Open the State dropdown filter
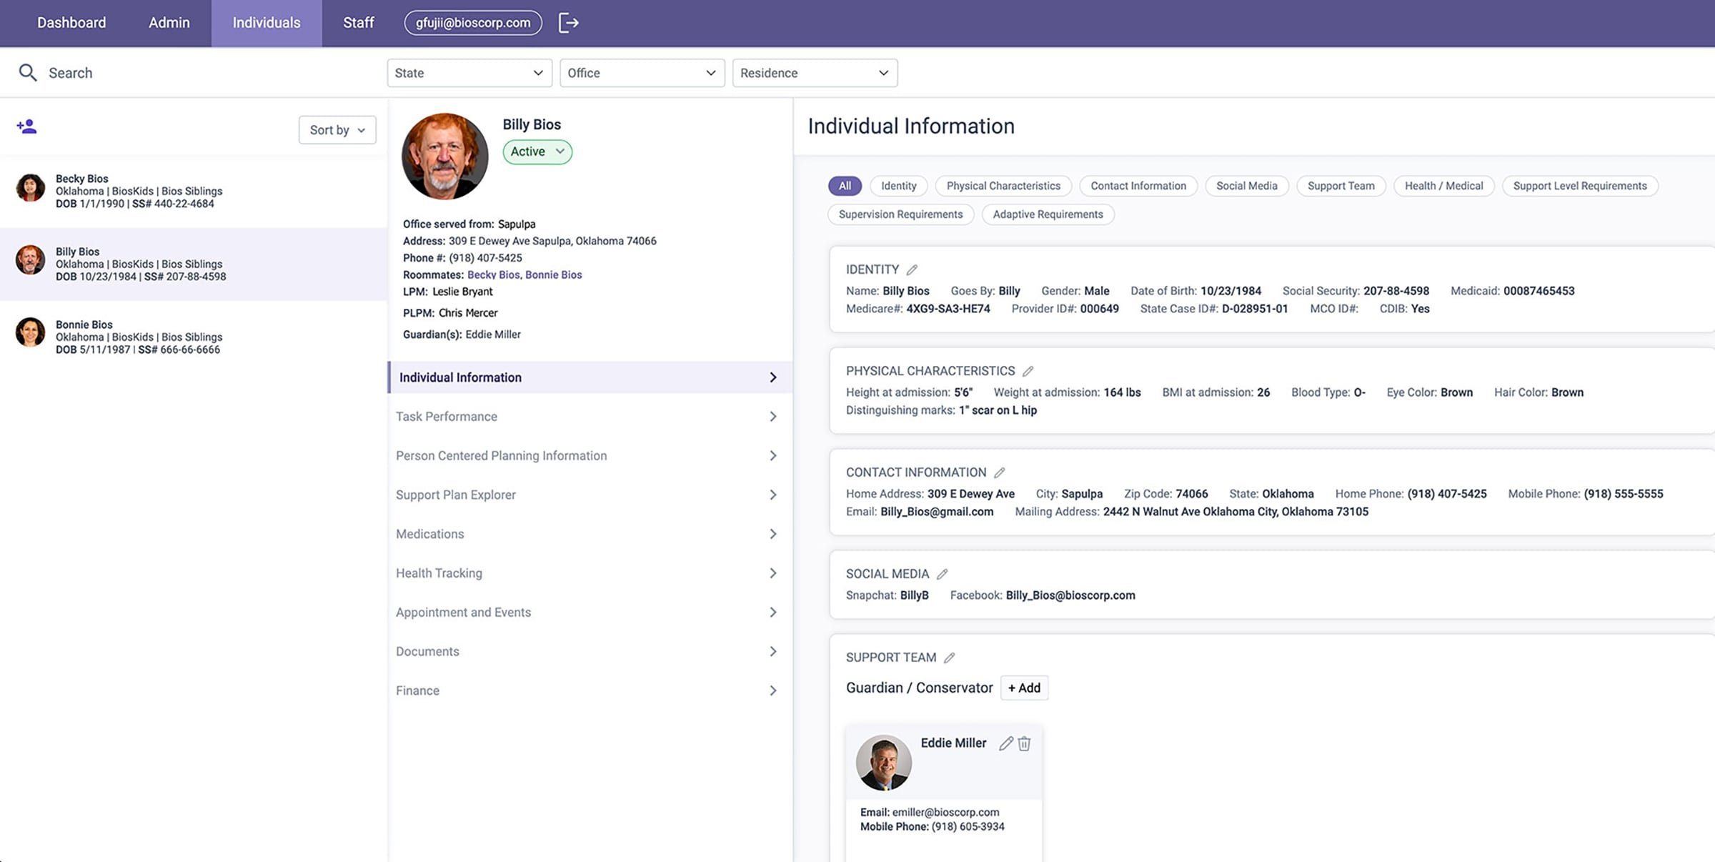 click(x=470, y=73)
